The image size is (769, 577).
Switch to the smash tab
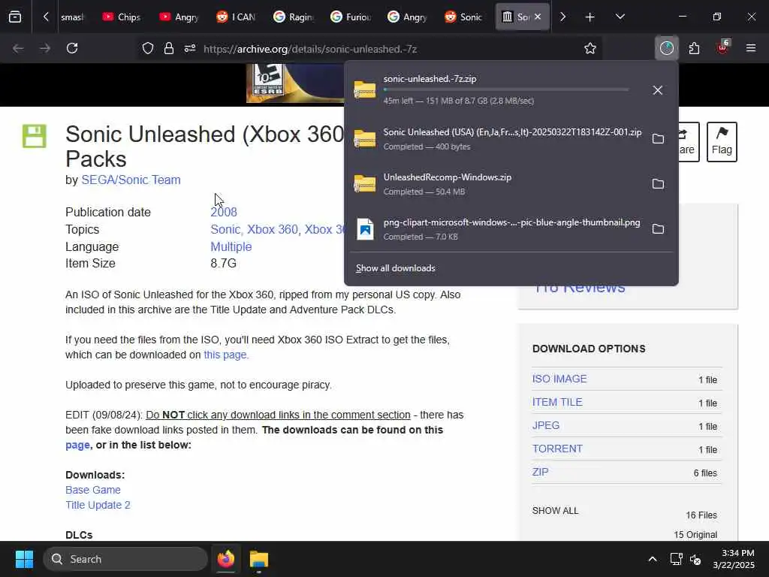point(72,17)
